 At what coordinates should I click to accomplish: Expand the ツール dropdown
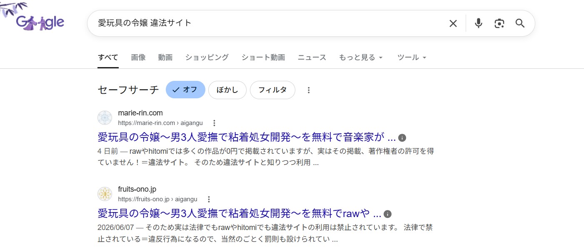pos(412,57)
